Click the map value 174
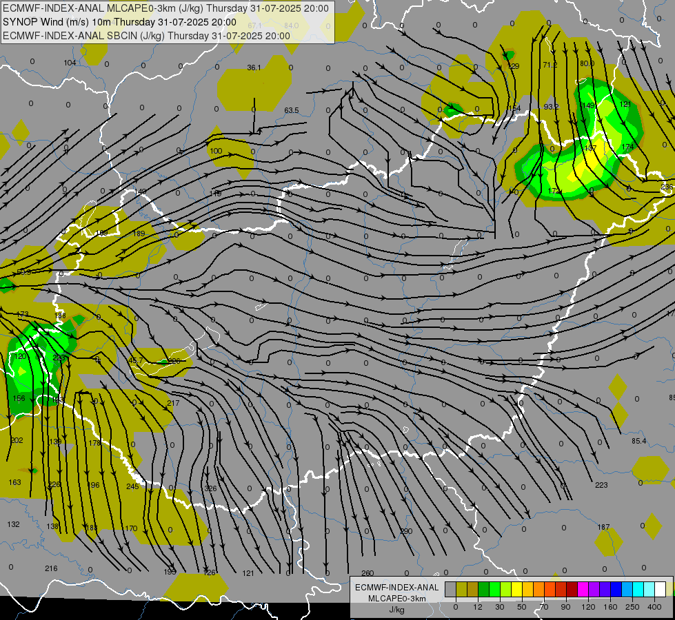 click(627, 147)
